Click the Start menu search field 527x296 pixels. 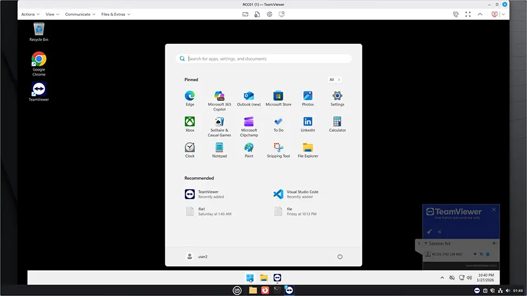[x=263, y=59]
